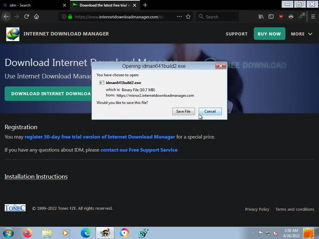319x239 pixels.
Task: Click Cancel in the download dialog
Action: pyautogui.click(x=210, y=111)
